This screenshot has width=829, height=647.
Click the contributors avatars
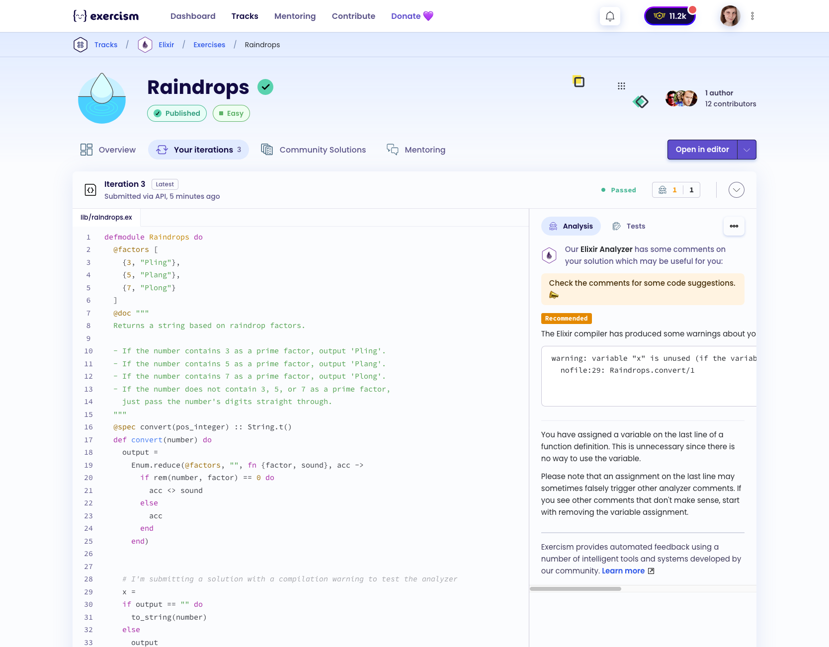pos(681,98)
